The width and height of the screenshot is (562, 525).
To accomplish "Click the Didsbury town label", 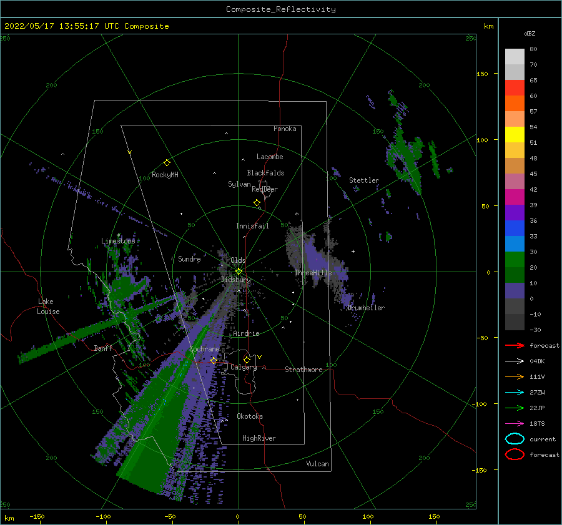I will [x=235, y=280].
